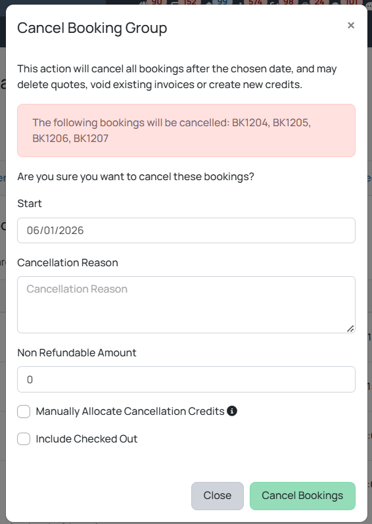Focus the Cancellation Reason text area
This screenshot has width=372, height=524.
click(187, 304)
